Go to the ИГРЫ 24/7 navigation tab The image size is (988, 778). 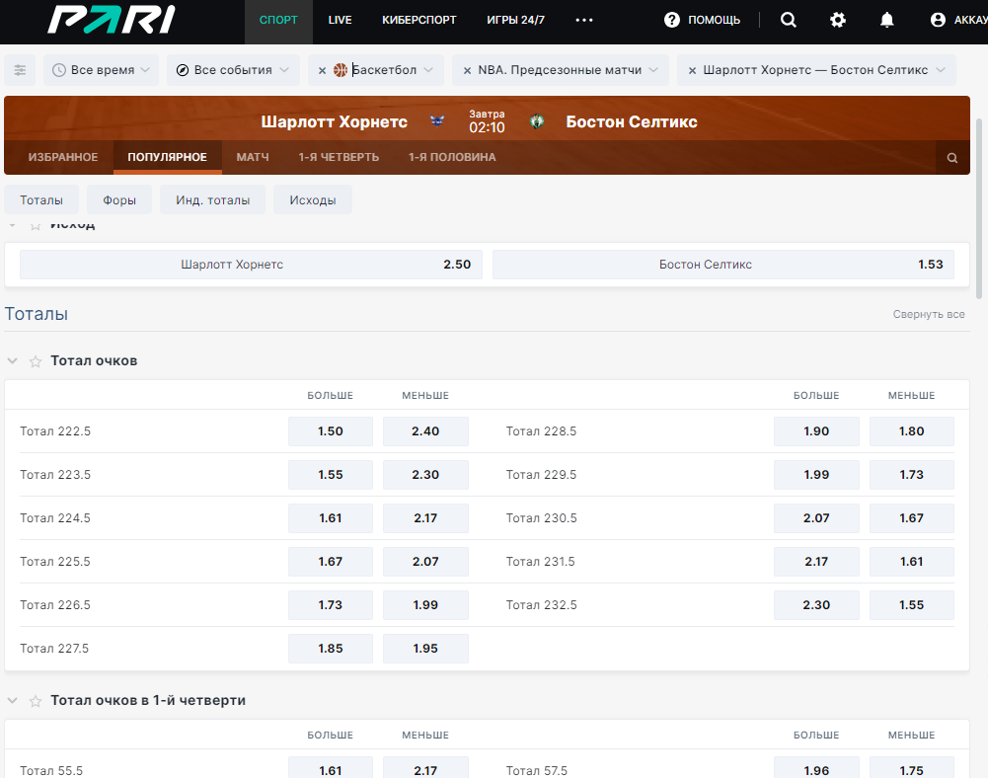[x=515, y=20]
